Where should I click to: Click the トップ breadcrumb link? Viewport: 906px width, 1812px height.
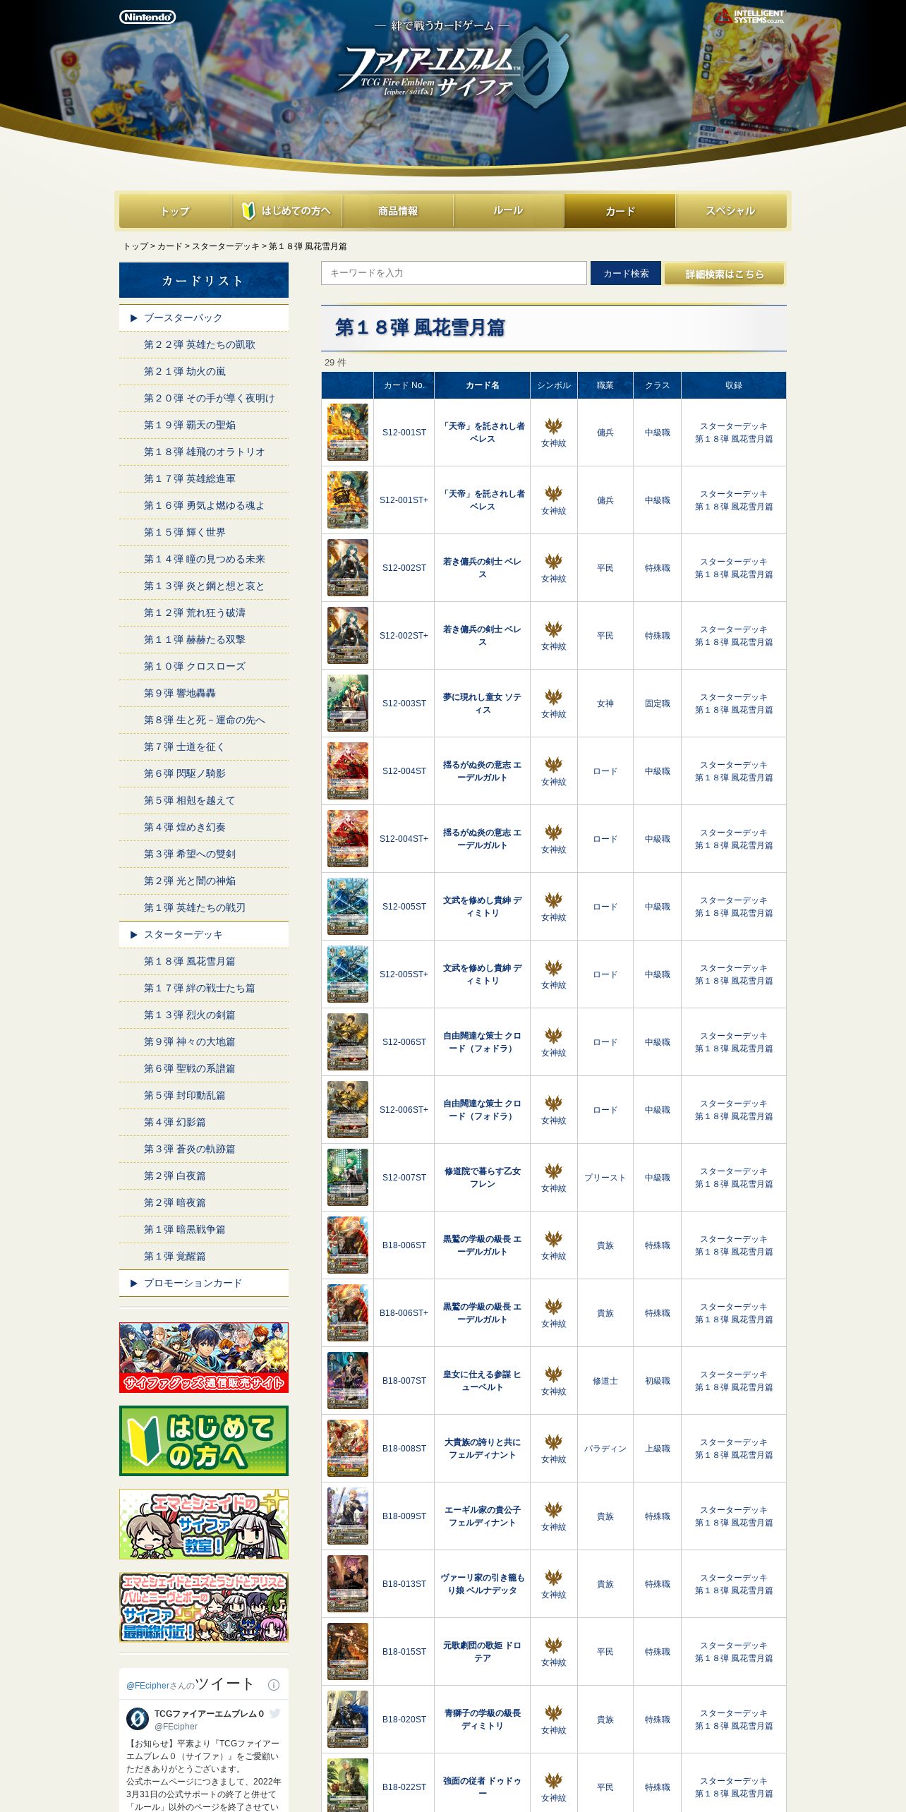coord(135,246)
